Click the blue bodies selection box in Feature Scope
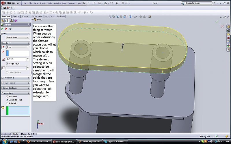This screenshot has width=231, height=144. [x=19, y=111]
